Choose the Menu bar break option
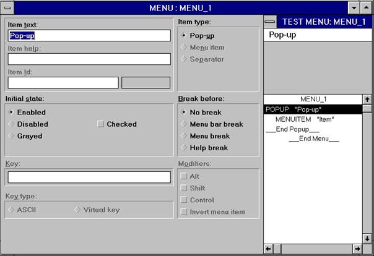Viewport: 374px width, 256px height. pos(184,124)
